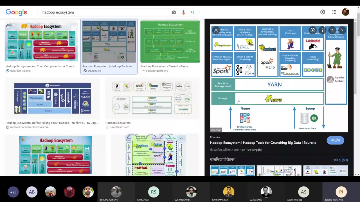Select SUSHAN KATTEL participant tile
Image resolution: width=360 pixels, height=202 pixels.
pos(191,192)
